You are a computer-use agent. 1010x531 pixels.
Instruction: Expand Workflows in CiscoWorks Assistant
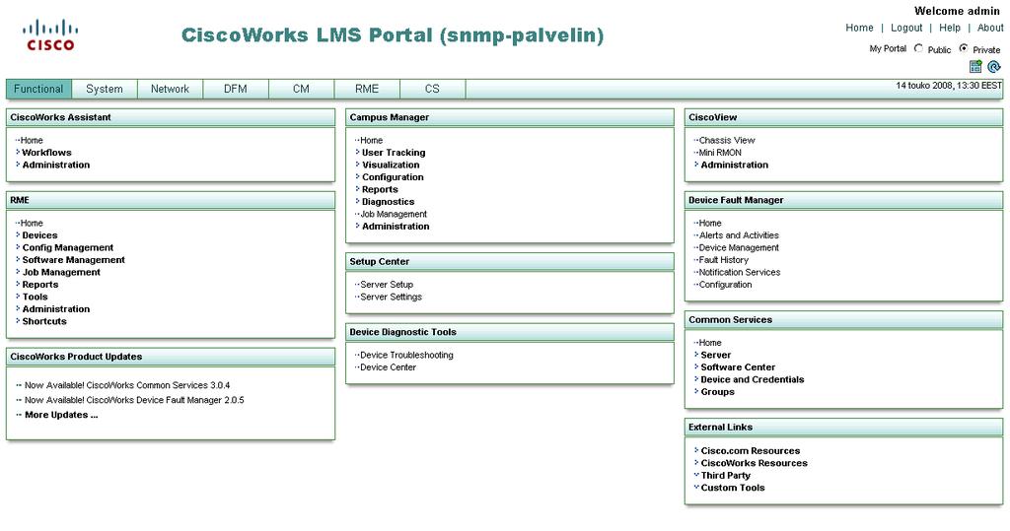pyautogui.click(x=46, y=153)
